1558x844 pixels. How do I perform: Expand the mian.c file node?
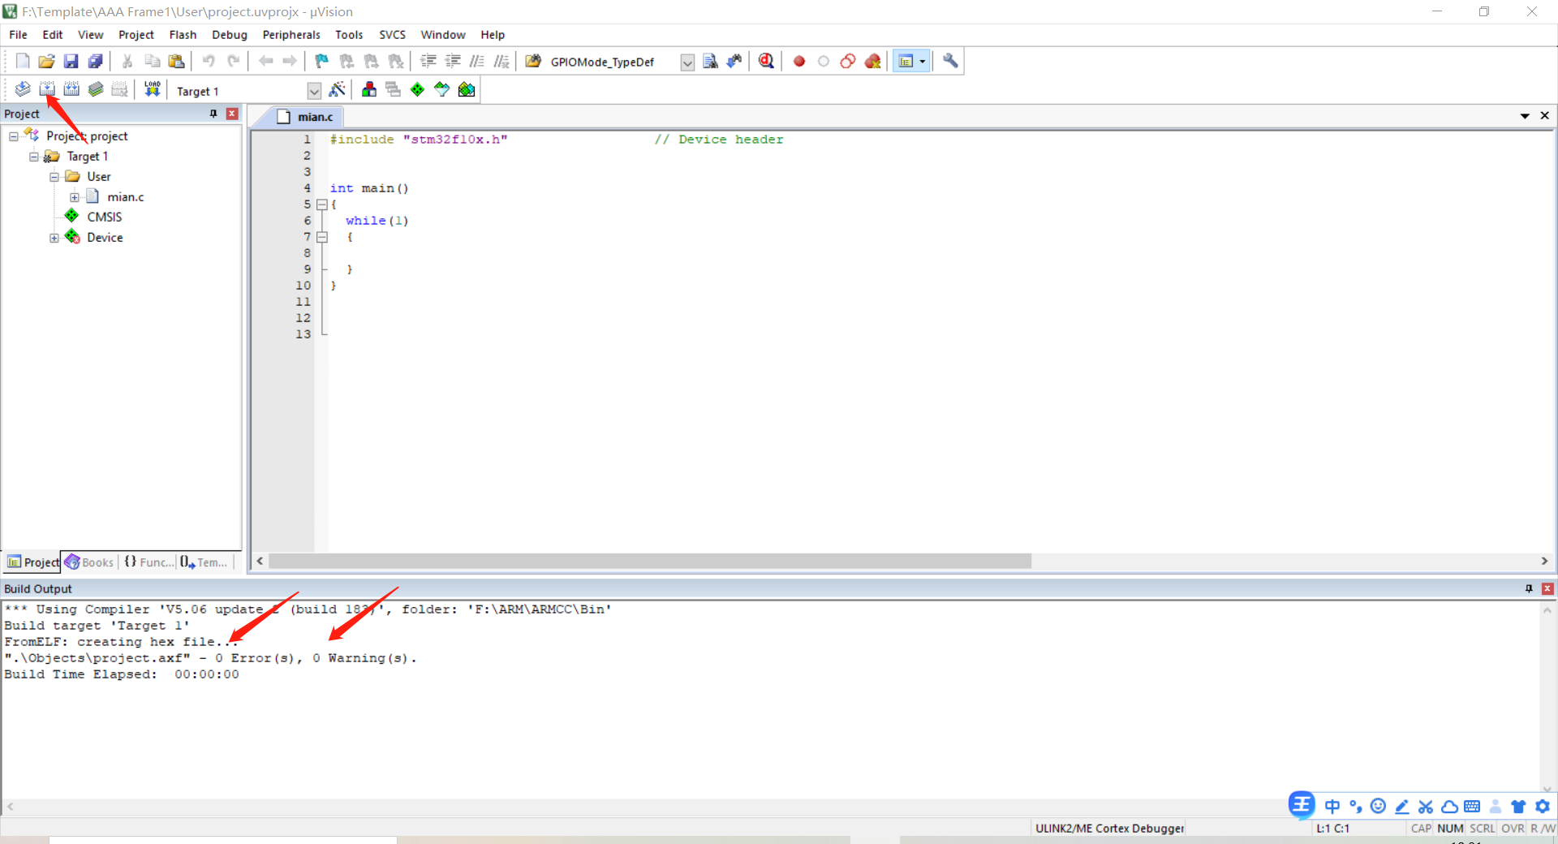75,197
